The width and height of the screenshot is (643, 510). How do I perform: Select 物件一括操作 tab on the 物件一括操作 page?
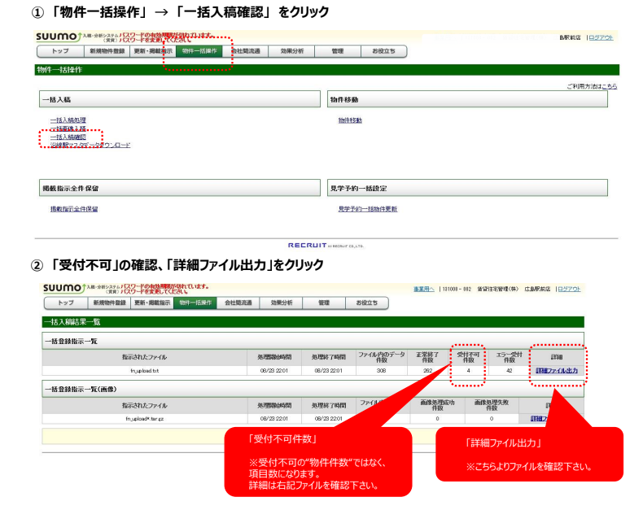(x=199, y=51)
